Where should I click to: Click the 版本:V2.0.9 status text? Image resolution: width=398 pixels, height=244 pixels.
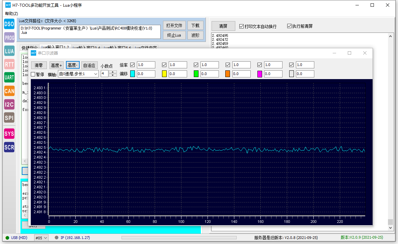click(362, 237)
